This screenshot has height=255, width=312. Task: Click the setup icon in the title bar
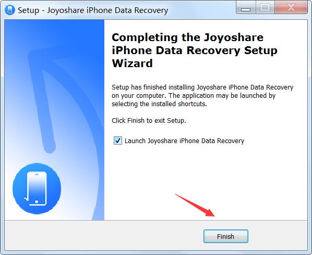click(10, 10)
